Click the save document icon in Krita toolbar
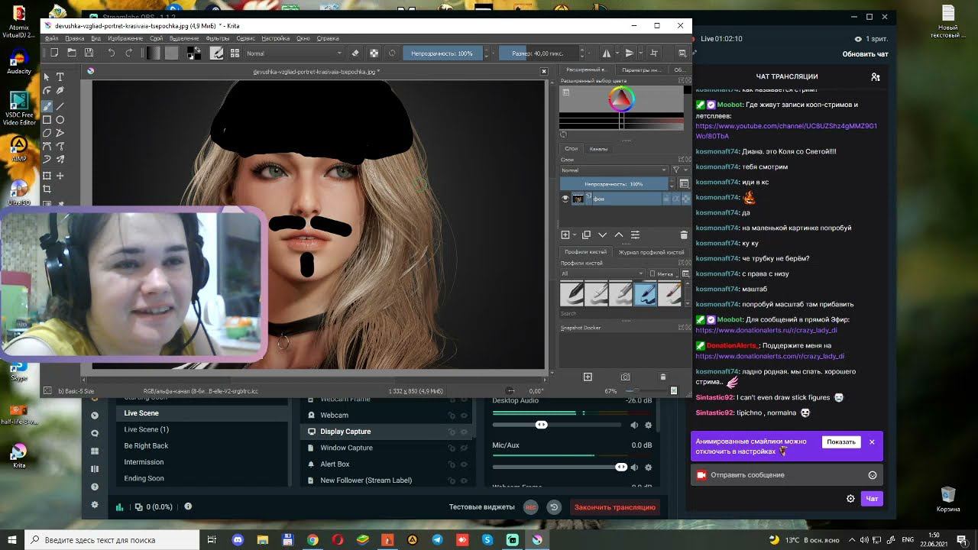 (89, 53)
